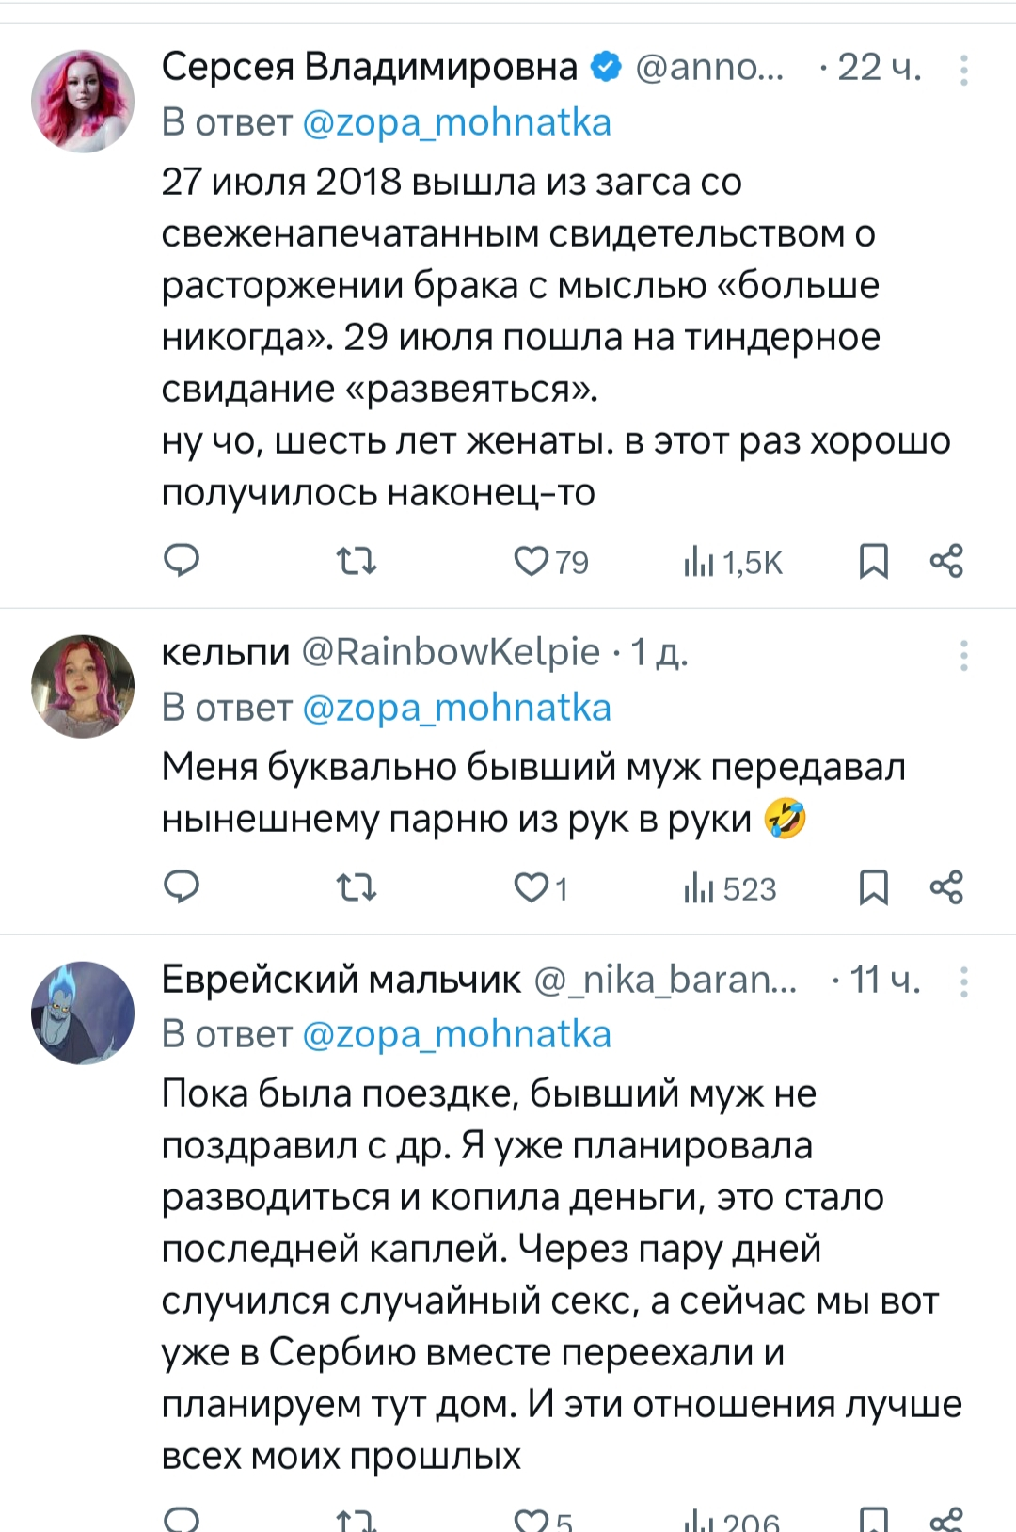Image resolution: width=1016 pixels, height=1532 pixels.
Task: Open Серсея Владимировна's profile avatar
Action: 83,102
